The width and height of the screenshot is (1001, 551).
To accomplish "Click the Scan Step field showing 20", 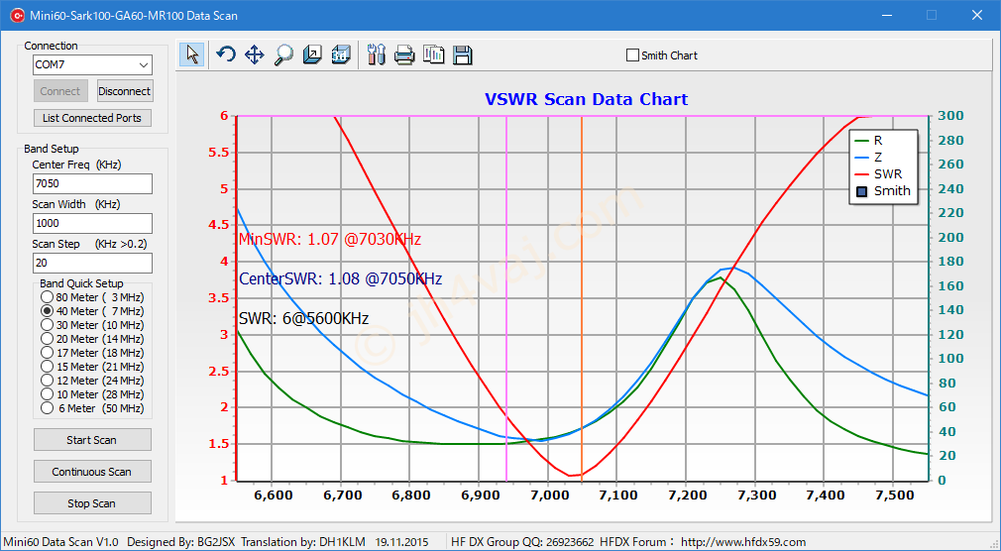I will [x=92, y=263].
